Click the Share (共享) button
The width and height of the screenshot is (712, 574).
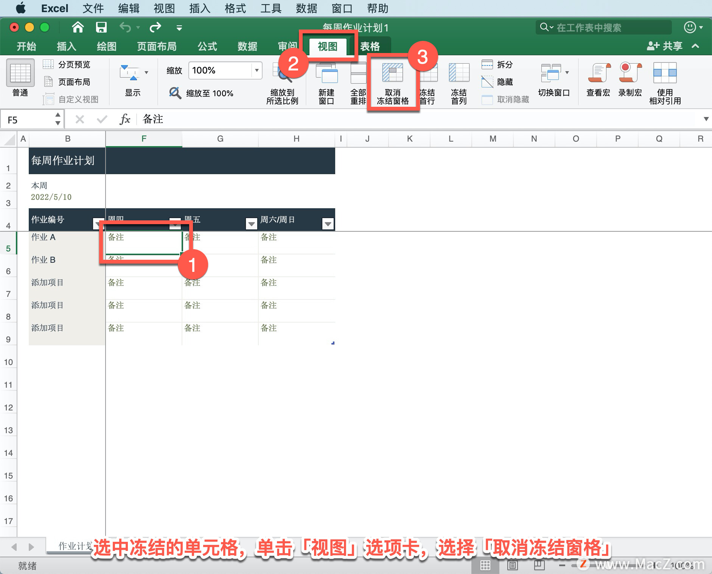click(664, 46)
